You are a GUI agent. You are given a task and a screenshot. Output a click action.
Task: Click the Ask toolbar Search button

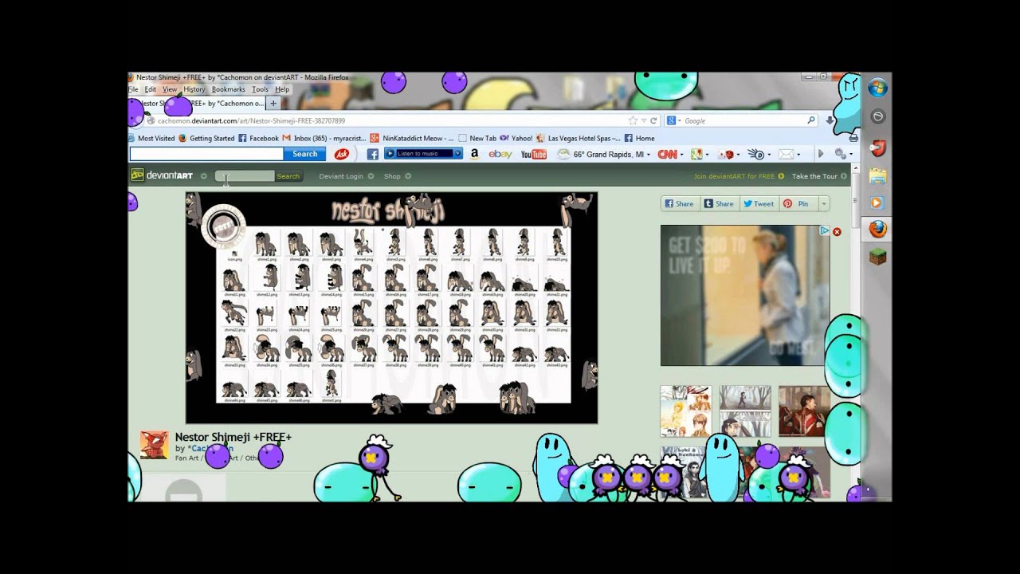point(304,154)
